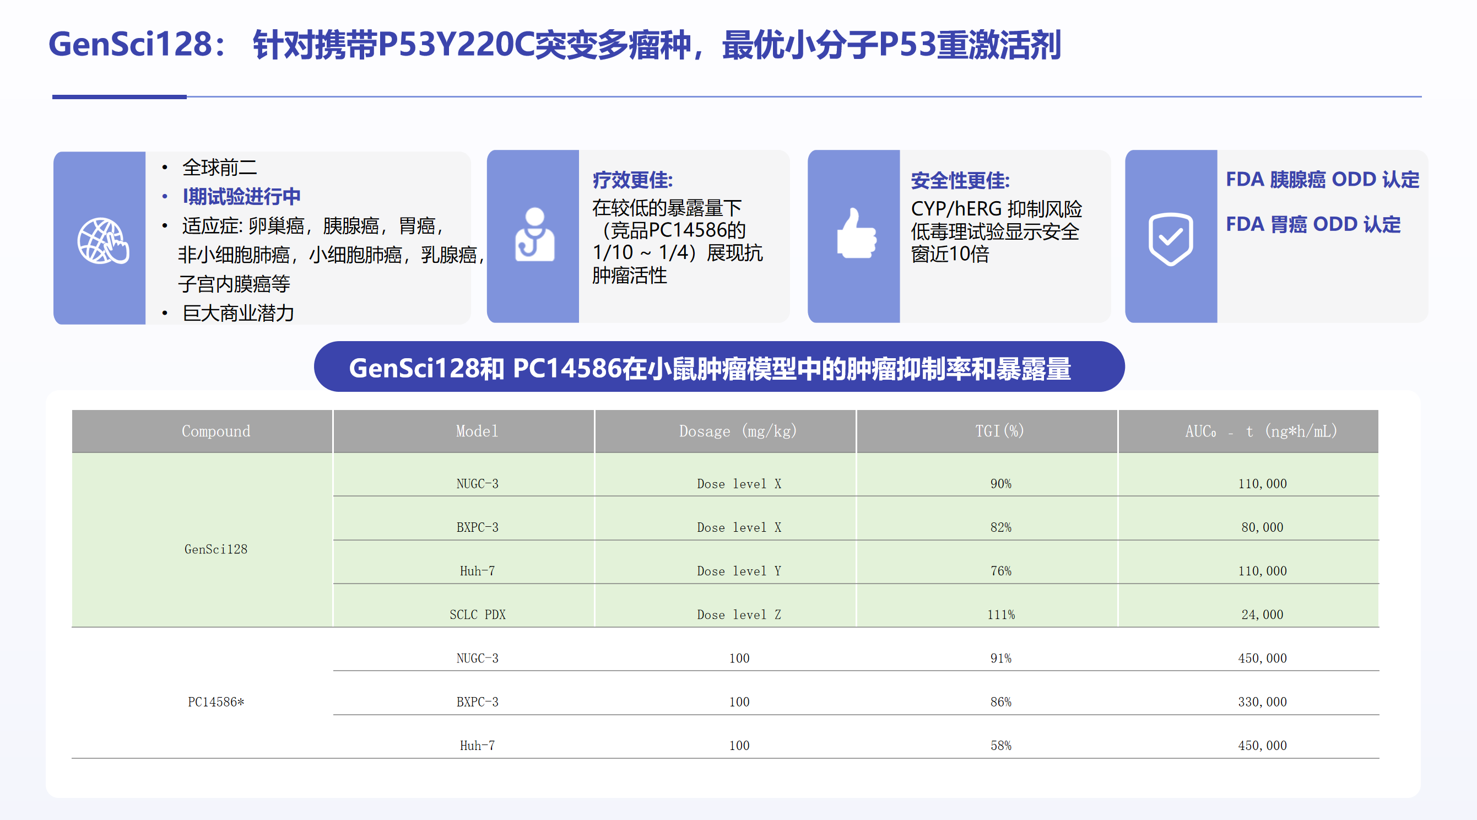Click the 90% TGI value
This screenshot has width=1477, height=820.
[1001, 484]
